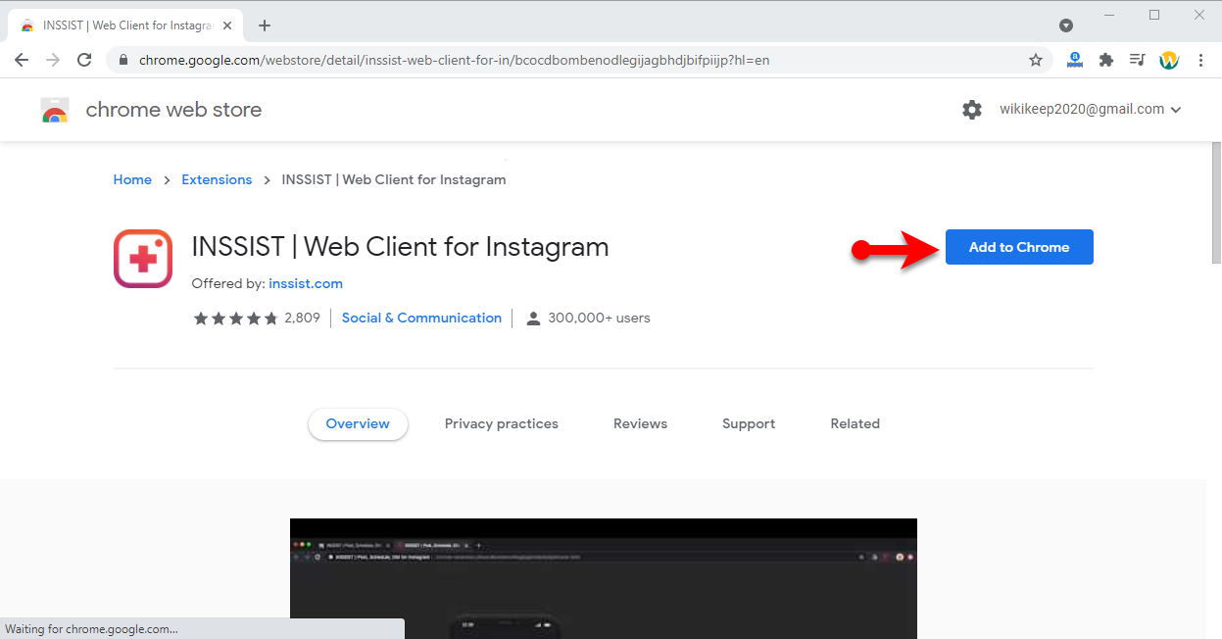Image resolution: width=1222 pixels, height=639 pixels.
Task: Bookmark this page with the star icon
Action: tap(1036, 60)
